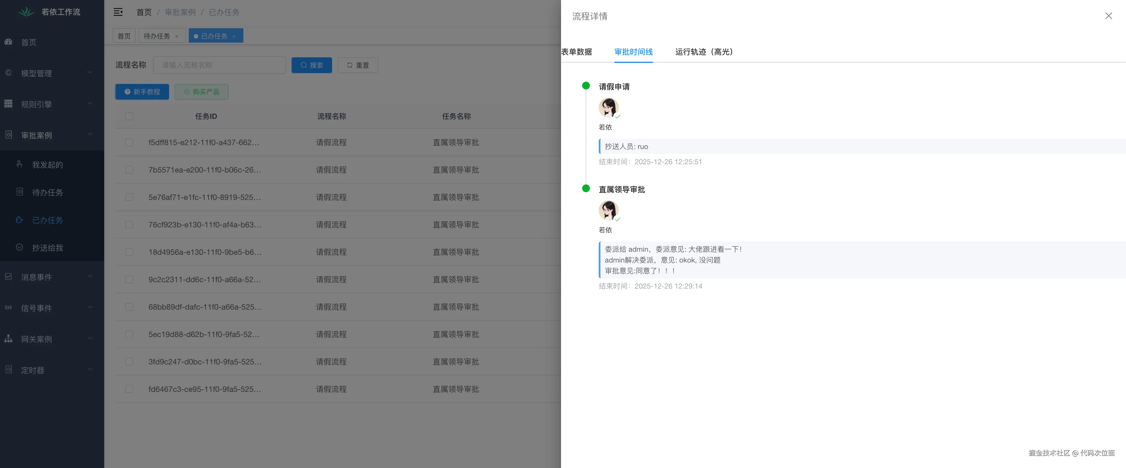This screenshot has height=468, width=1126.
Task: Click the 请输入流程名称 input field
Action: [x=220, y=65]
